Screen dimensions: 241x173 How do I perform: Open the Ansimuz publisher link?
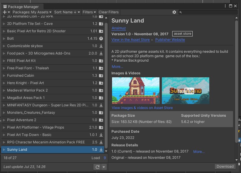[x=119, y=28]
